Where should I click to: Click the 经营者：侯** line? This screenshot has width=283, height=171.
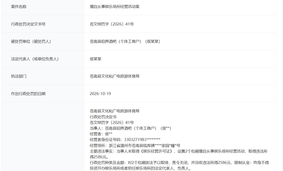pos(101,134)
